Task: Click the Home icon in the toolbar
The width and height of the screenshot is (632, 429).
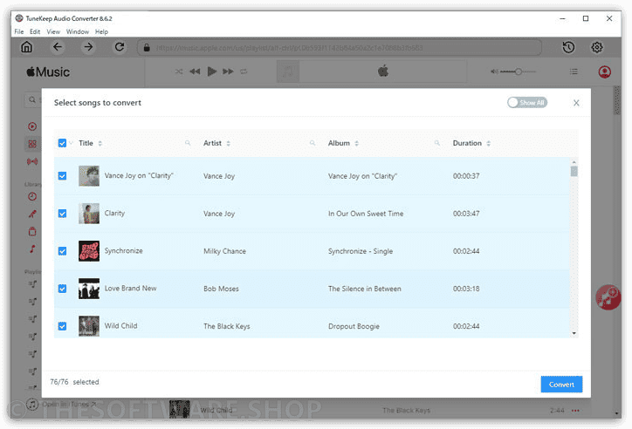Action: [x=26, y=47]
